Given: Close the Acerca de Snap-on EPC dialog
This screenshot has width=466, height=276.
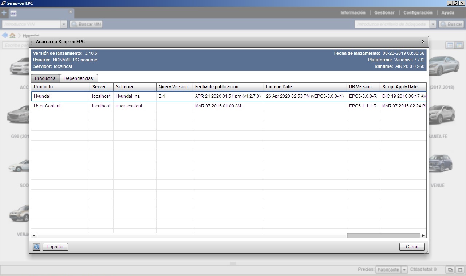Looking at the screenshot, I should click(x=423, y=42).
